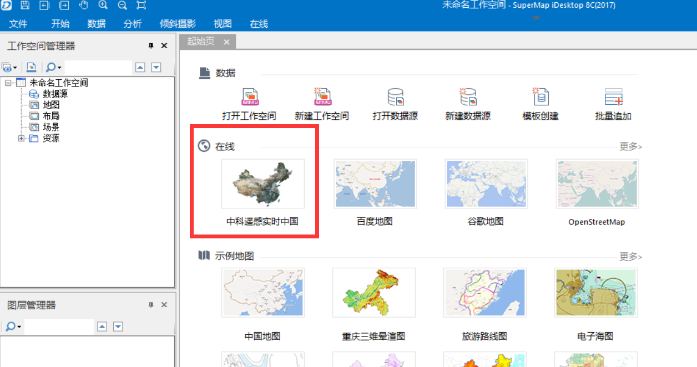The image size is (697, 367).
Task: Click the layer manager search-down arrow
Action: click(118, 327)
